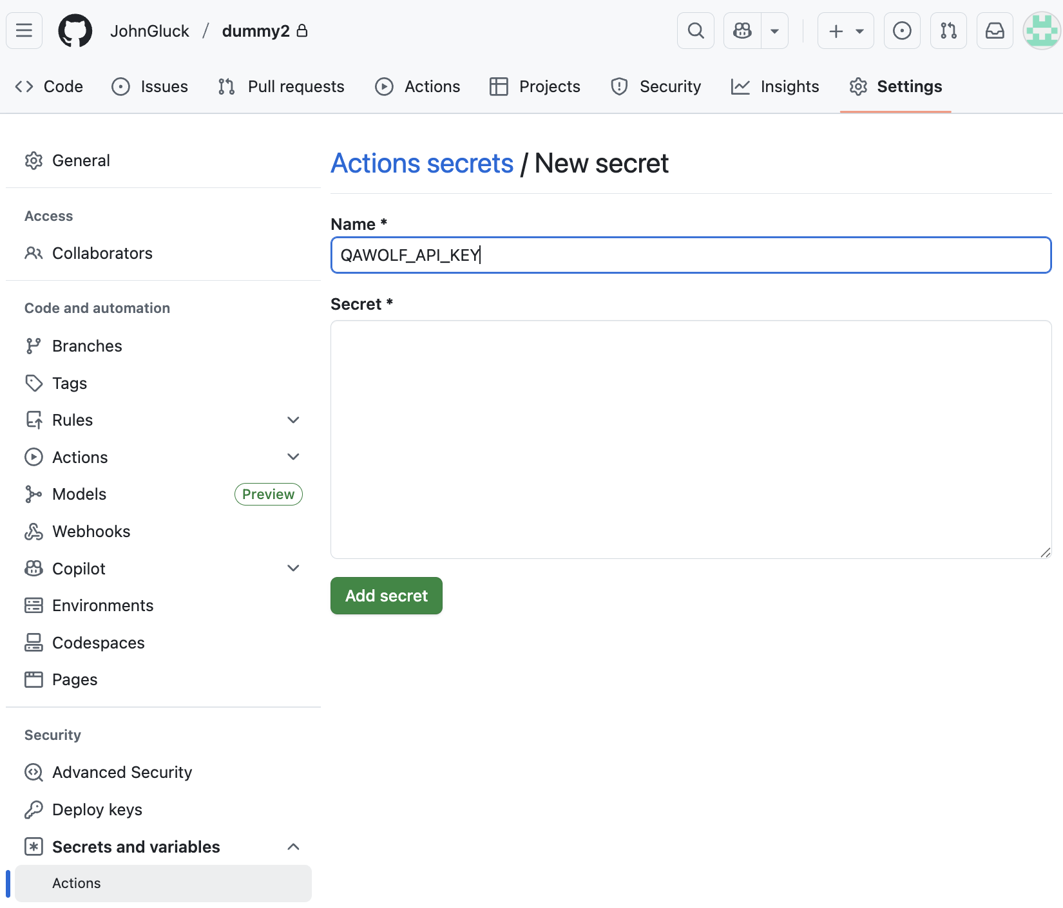Open Environments settings page

click(163, 605)
